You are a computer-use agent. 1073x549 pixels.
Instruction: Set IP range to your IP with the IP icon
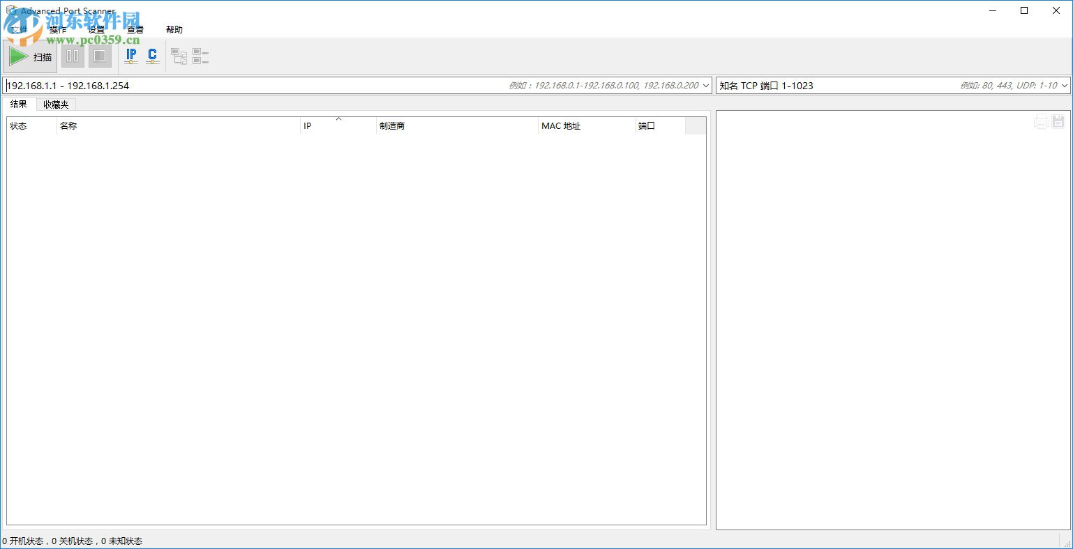(131, 56)
